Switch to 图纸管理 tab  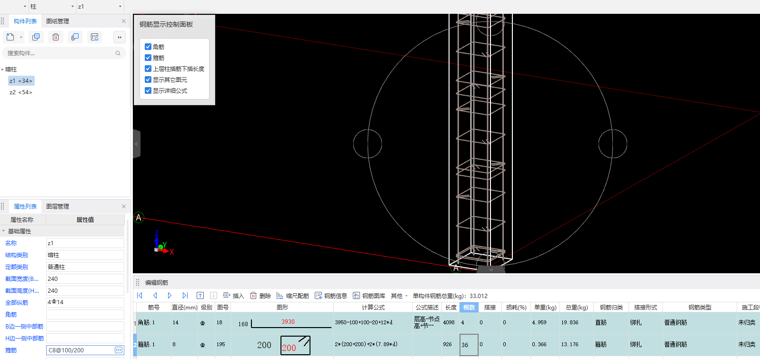tap(58, 21)
